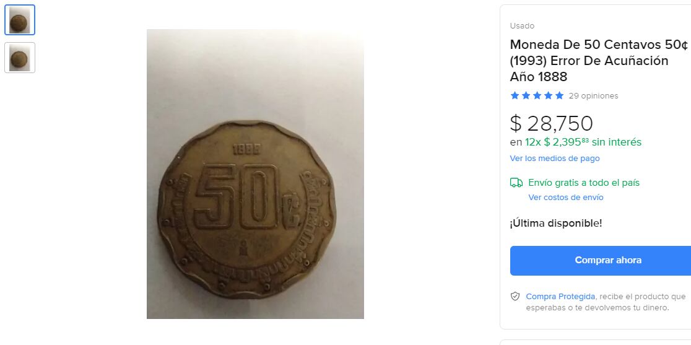
Task: Click the $ 28,750 price
Action: point(551,123)
